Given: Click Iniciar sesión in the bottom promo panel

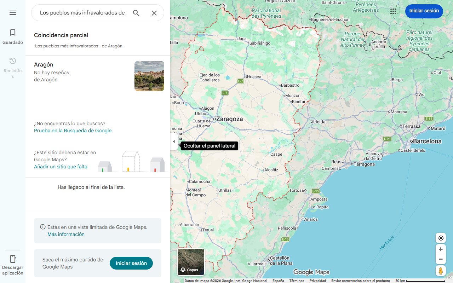Looking at the screenshot, I should point(131,263).
